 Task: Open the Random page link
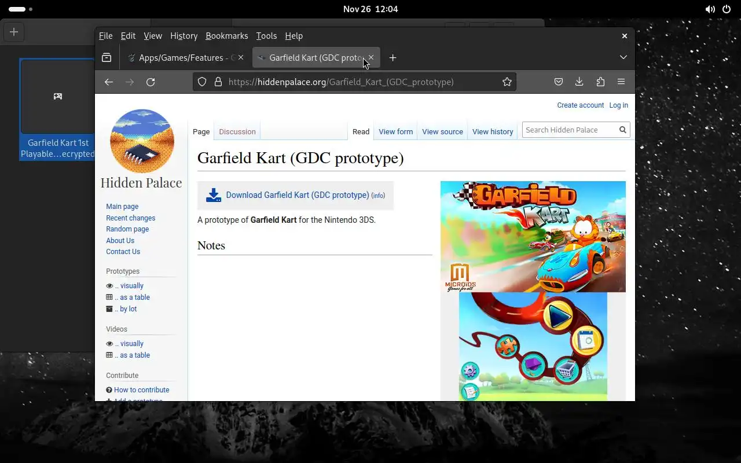point(127,229)
